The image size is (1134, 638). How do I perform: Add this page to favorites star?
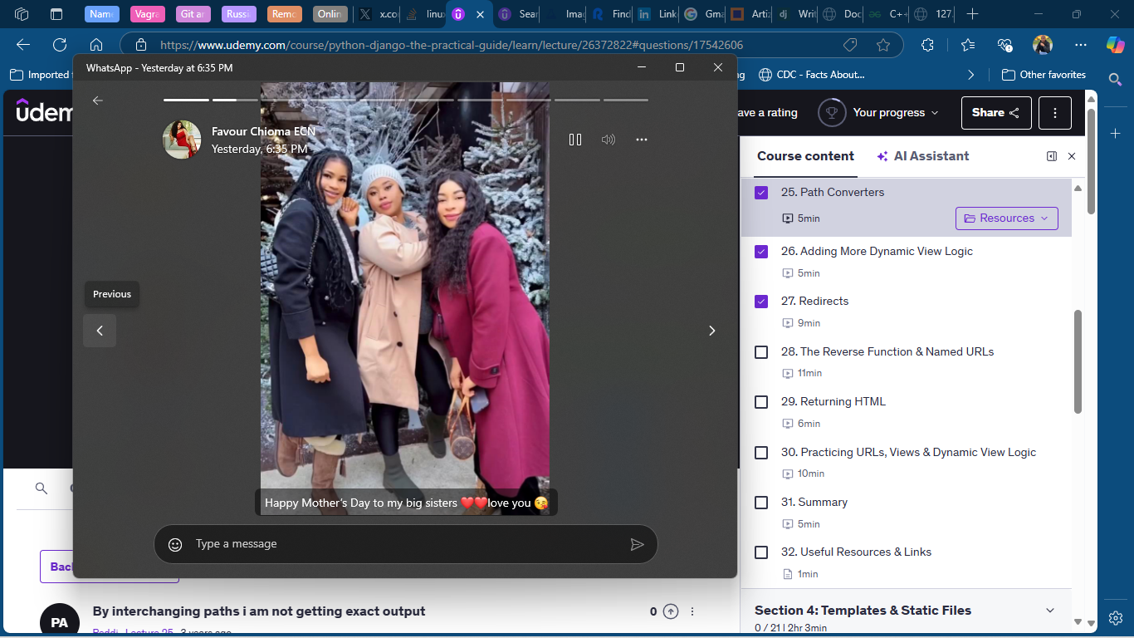coord(883,45)
